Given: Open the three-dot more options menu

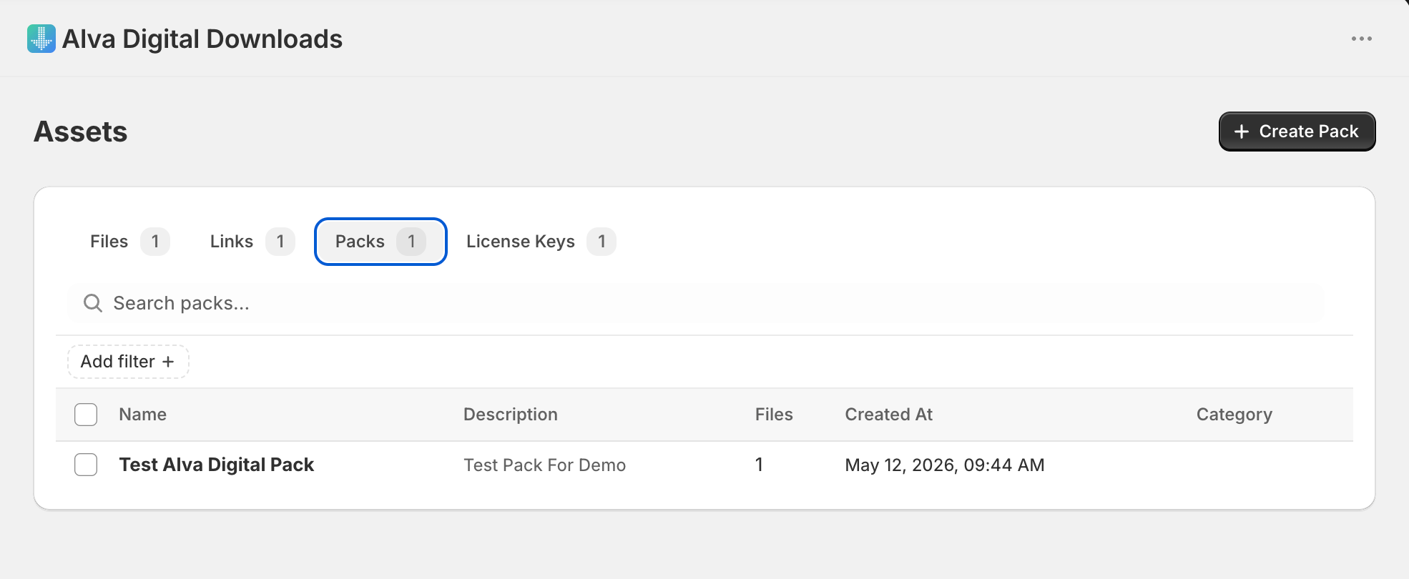Looking at the screenshot, I should pos(1361,39).
